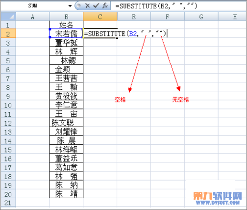Select row 20 header

tap(8, 194)
